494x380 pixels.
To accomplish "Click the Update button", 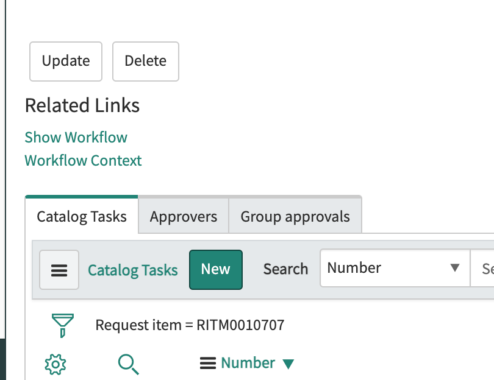I will point(66,61).
